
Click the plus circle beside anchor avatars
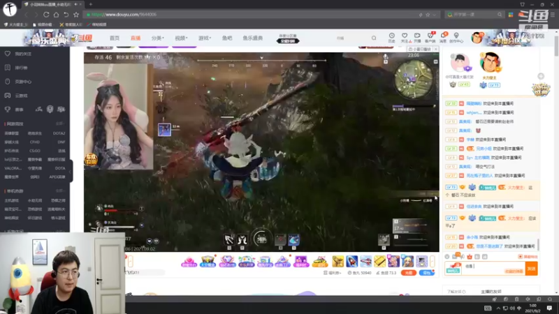[x=541, y=76]
